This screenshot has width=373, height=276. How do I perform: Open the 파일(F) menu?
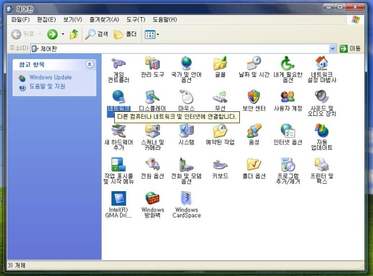[x=21, y=20]
